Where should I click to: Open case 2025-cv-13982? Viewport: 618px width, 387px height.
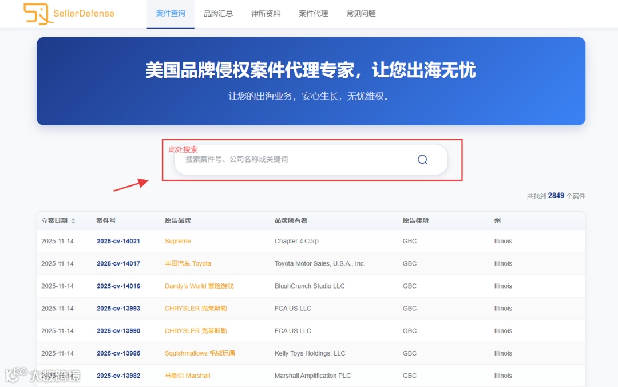pyautogui.click(x=118, y=376)
